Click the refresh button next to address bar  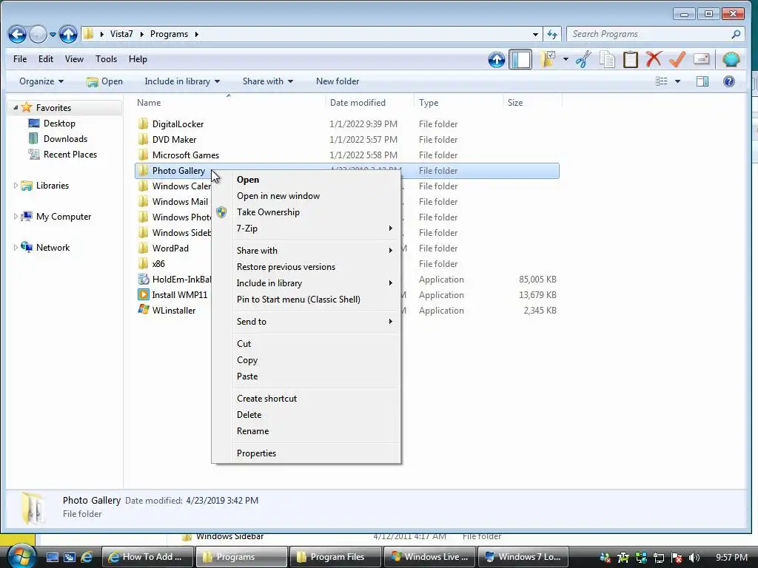552,34
